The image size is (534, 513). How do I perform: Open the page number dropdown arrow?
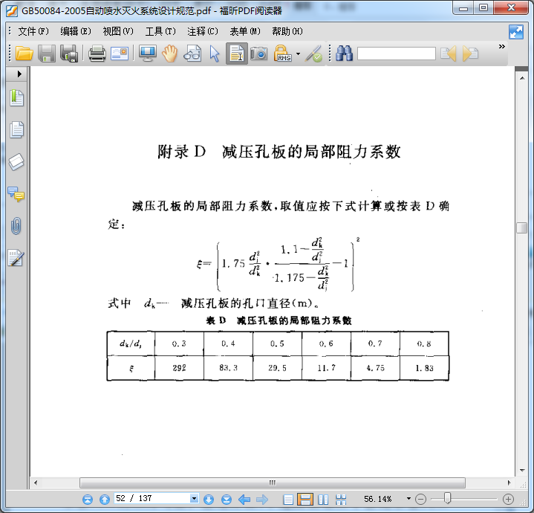coord(194,499)
